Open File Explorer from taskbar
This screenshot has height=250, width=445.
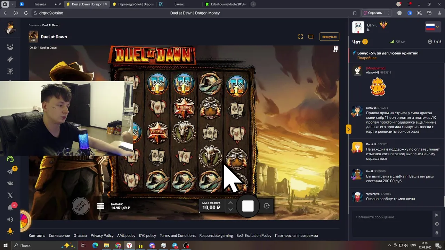coord(106,245)
